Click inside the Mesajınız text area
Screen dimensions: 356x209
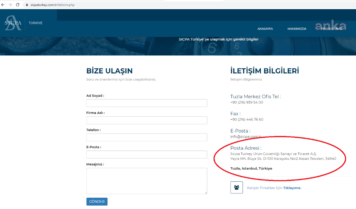[146, 181]
